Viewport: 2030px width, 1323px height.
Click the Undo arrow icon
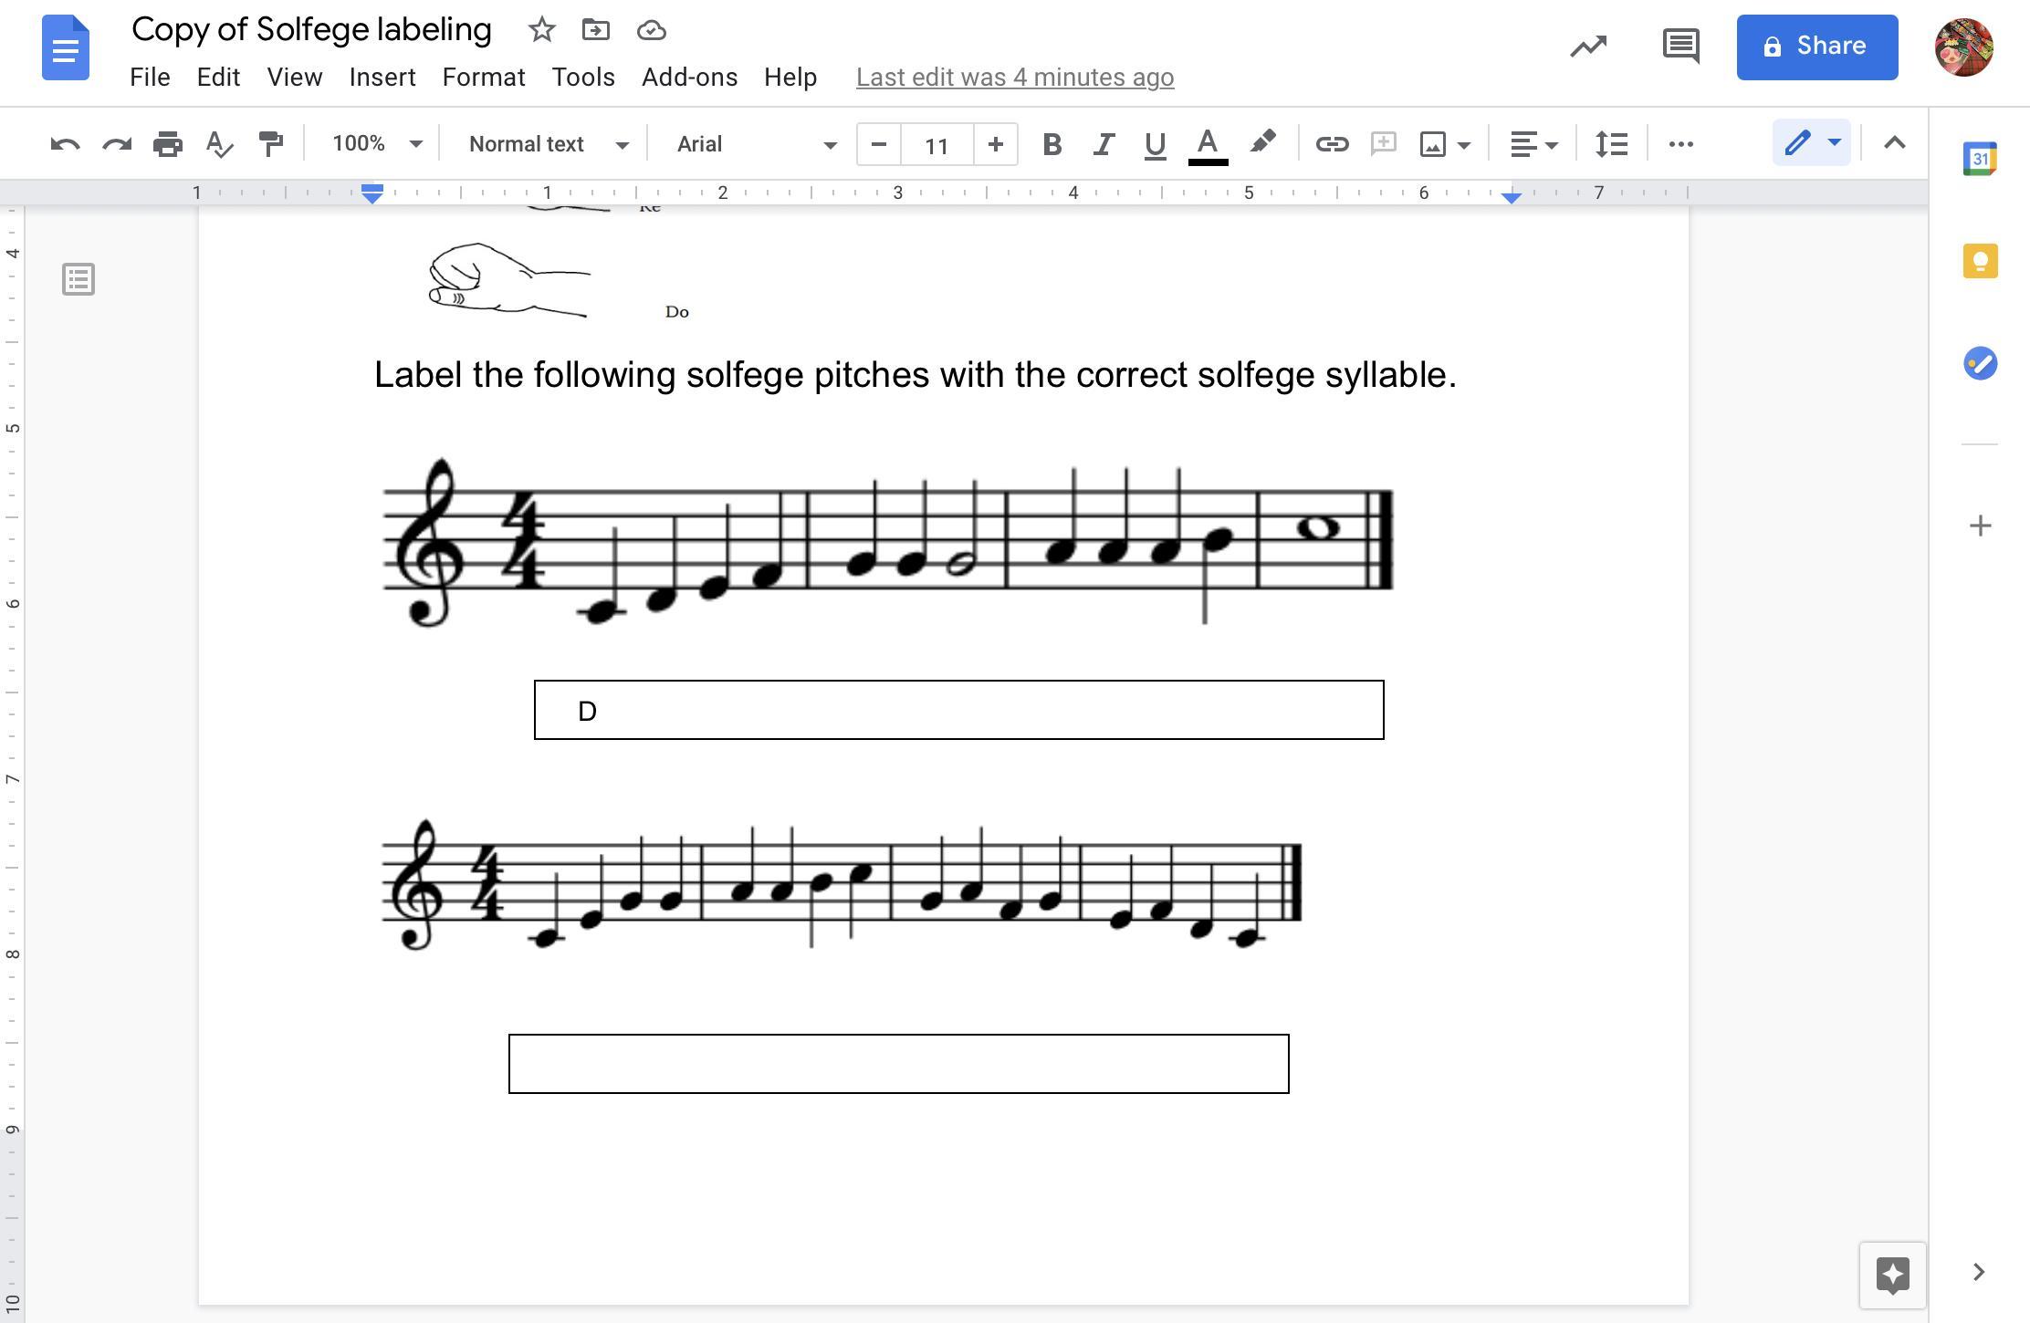[x=65, y=144]
